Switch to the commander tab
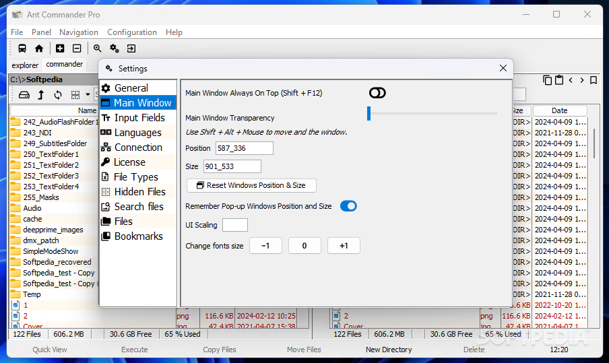Viewport: 609px width, 363px height. click(x=65, y=65)
